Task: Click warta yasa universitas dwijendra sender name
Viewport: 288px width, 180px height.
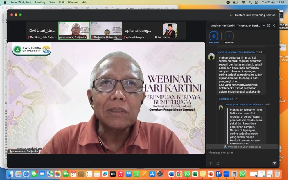Action: coord(236,52)
